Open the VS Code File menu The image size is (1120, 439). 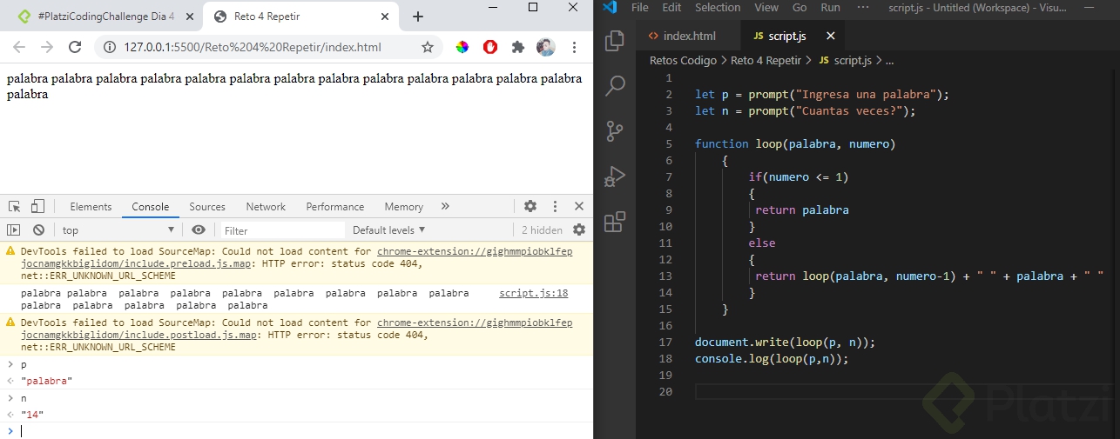tap(639, 8)
